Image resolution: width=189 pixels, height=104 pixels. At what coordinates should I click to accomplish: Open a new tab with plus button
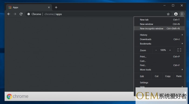56,8
